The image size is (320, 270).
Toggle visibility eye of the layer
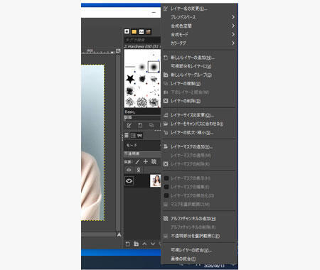point(129,181)
